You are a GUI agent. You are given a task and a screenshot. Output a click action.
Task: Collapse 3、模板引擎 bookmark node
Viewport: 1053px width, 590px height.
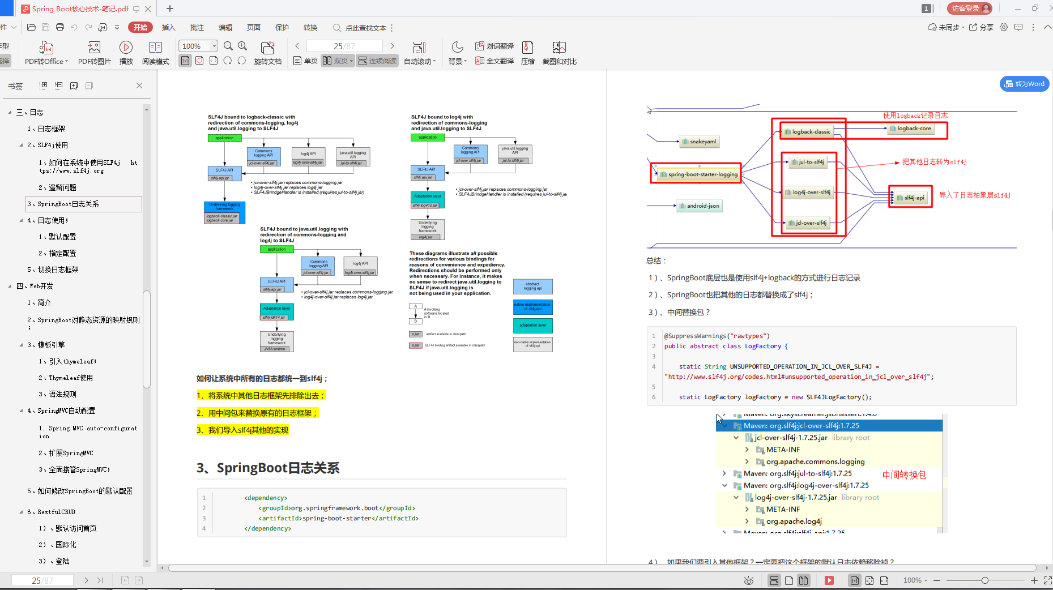coord(21,345)
